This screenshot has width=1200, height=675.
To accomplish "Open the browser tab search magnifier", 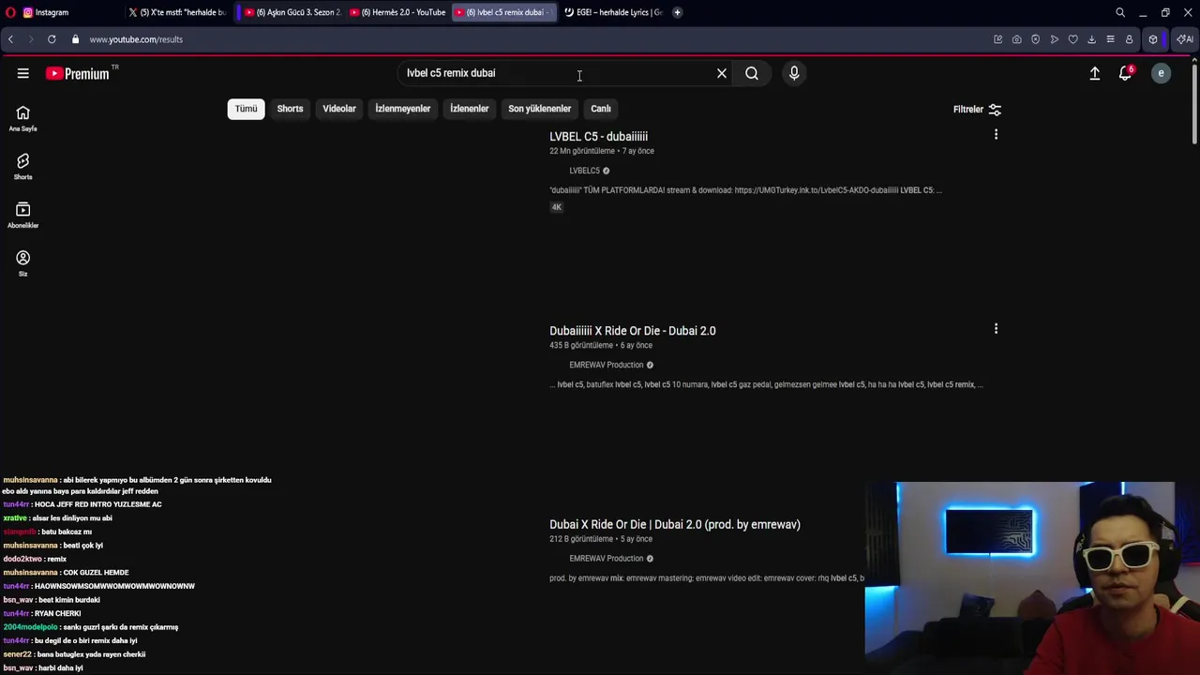I will point(1120,12).
